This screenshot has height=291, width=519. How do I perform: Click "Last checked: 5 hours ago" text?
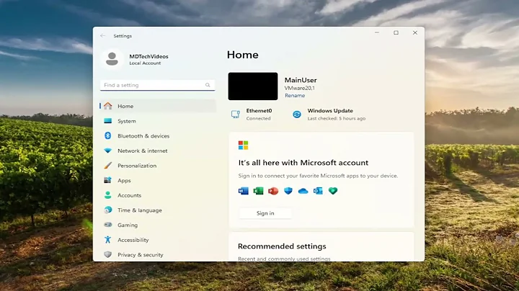pyautogui.click(x=337, y=118)
